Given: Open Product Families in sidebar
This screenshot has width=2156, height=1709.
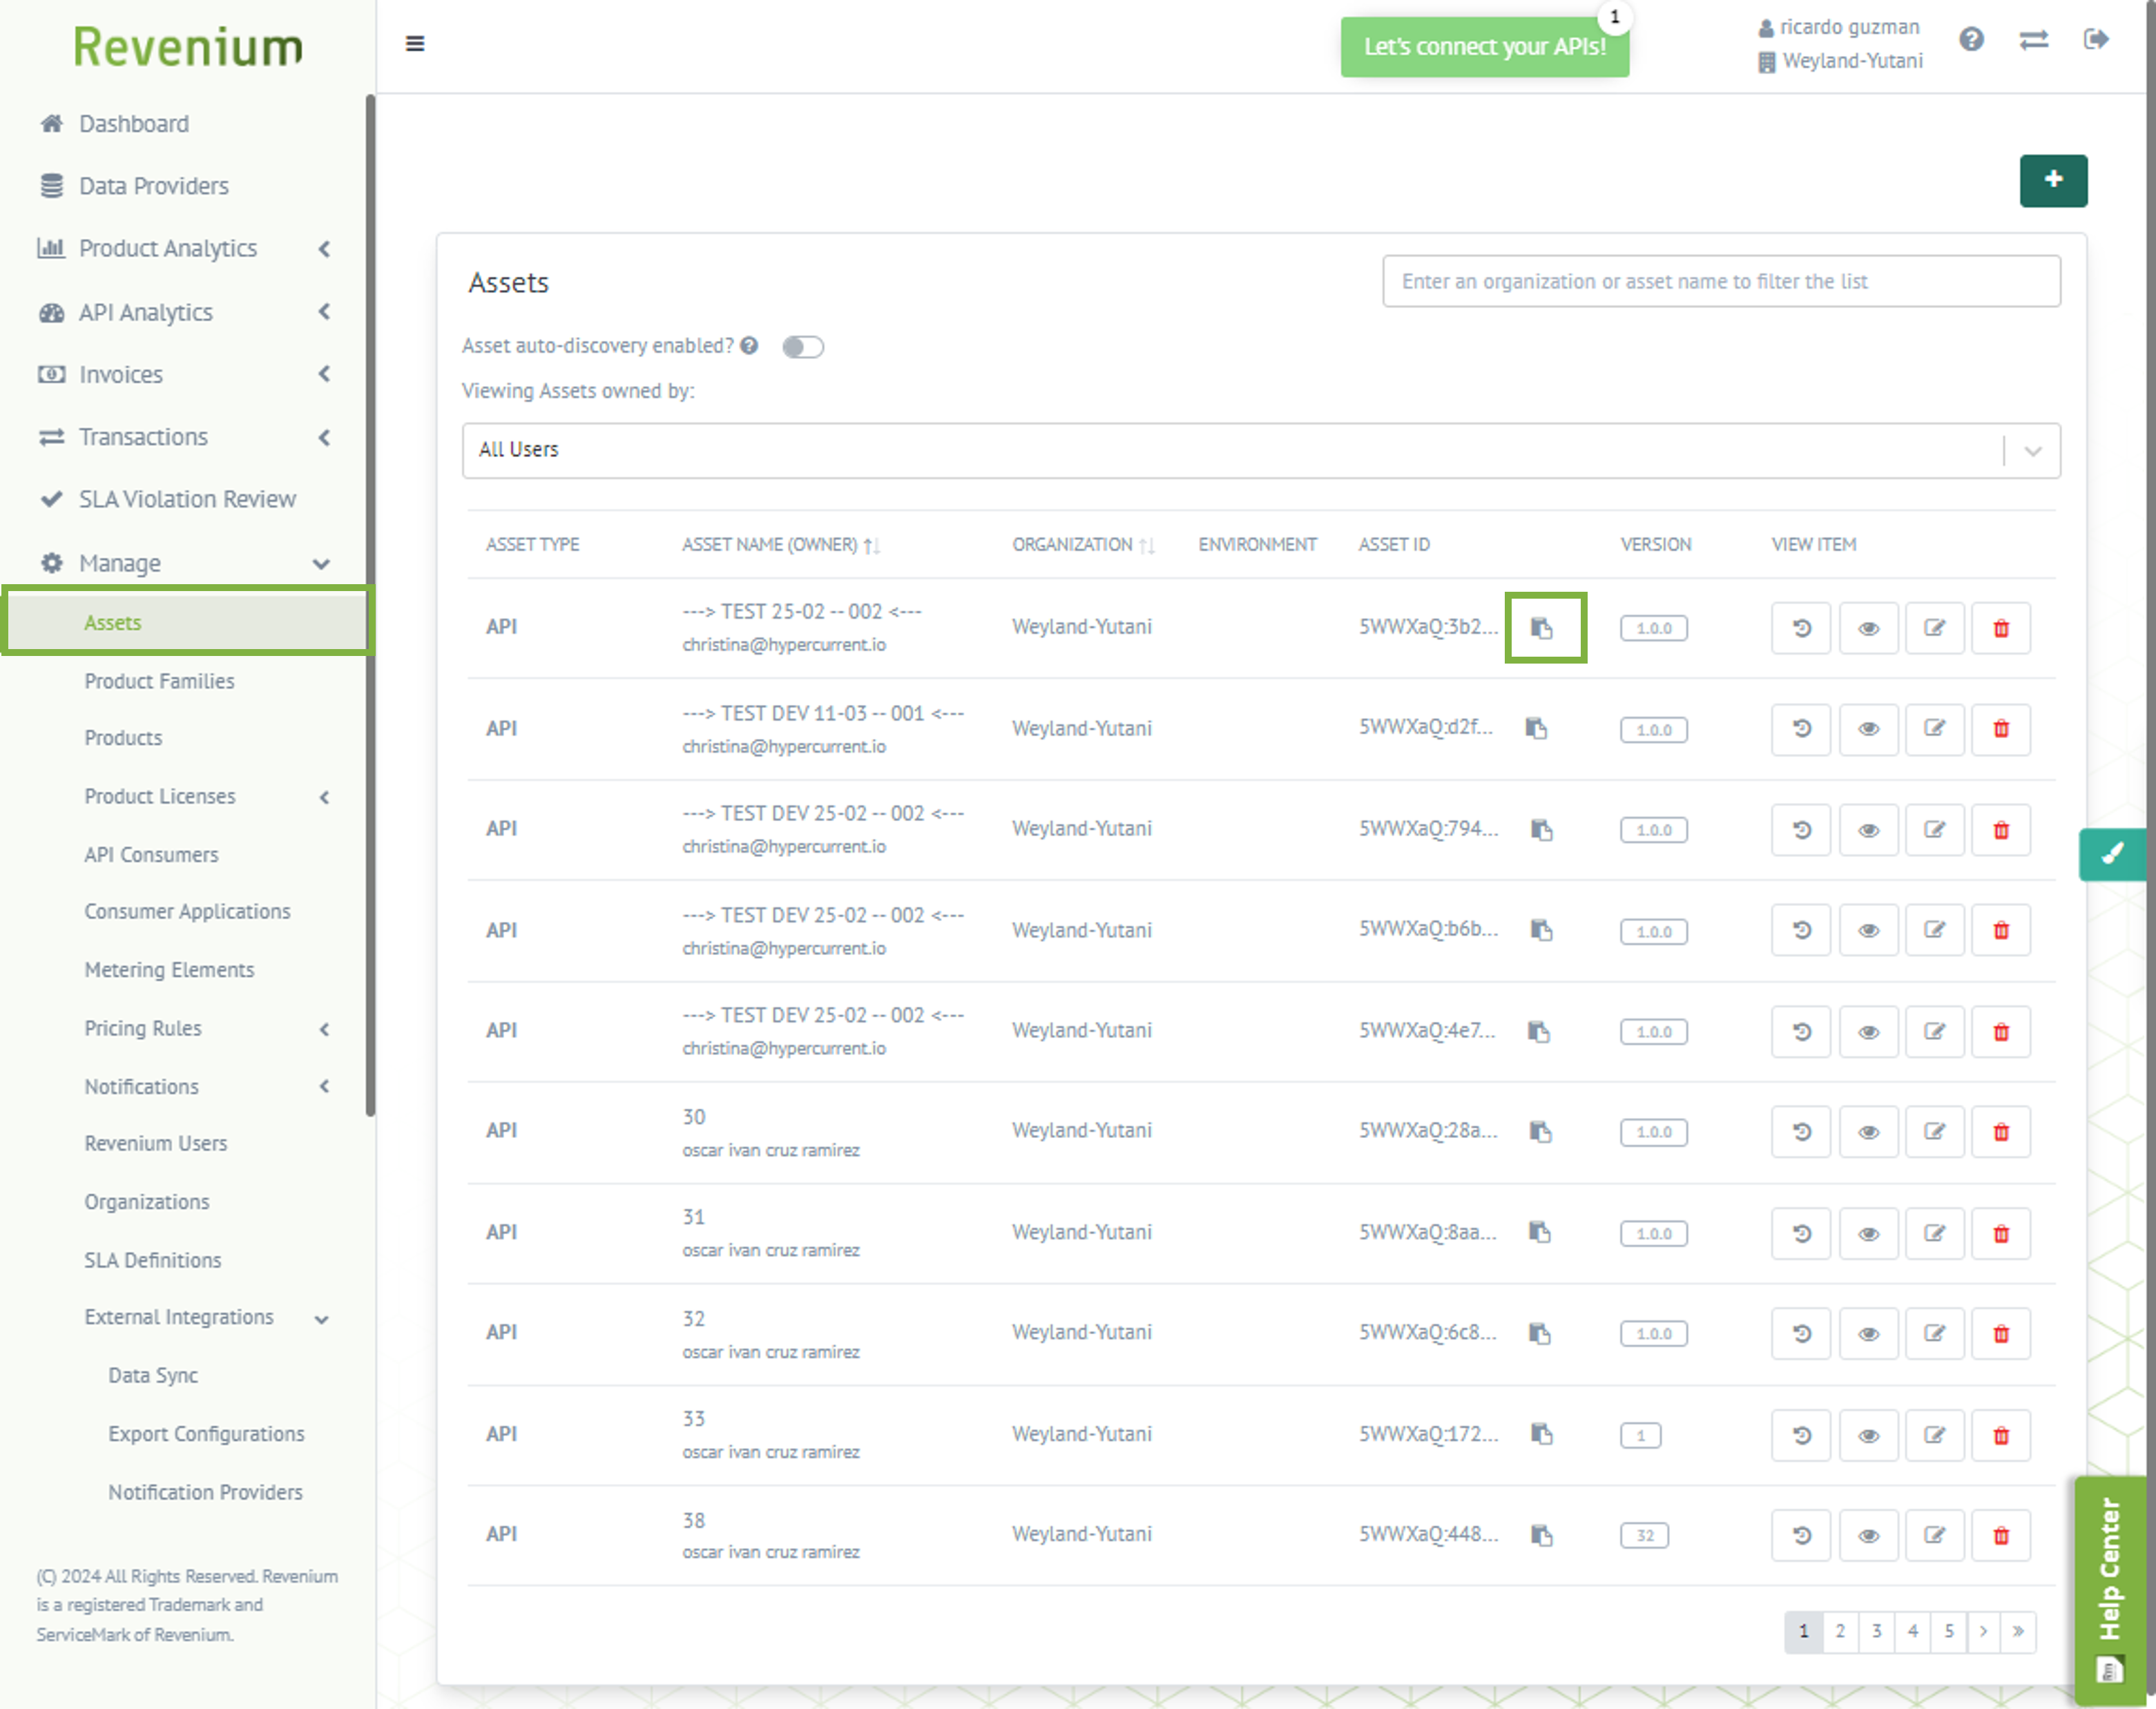Looking at the screenshot, I should 159,681.
